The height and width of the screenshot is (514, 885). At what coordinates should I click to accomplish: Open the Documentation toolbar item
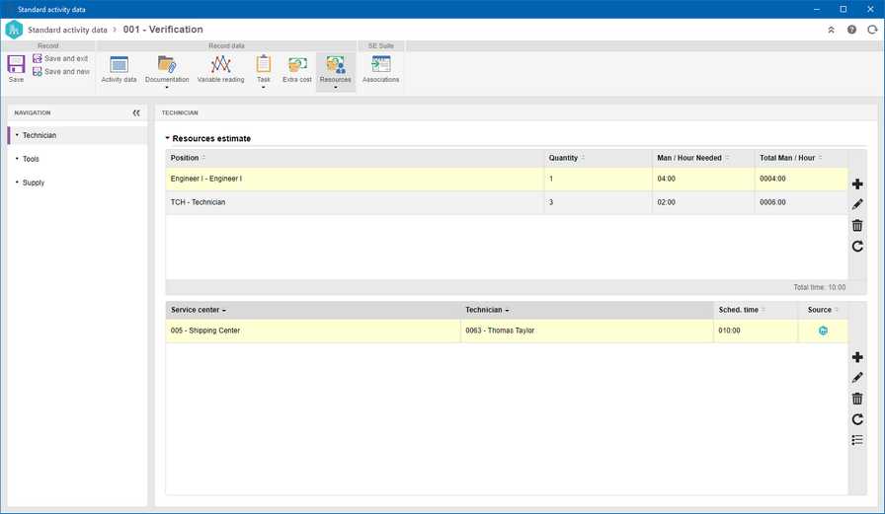167,69
